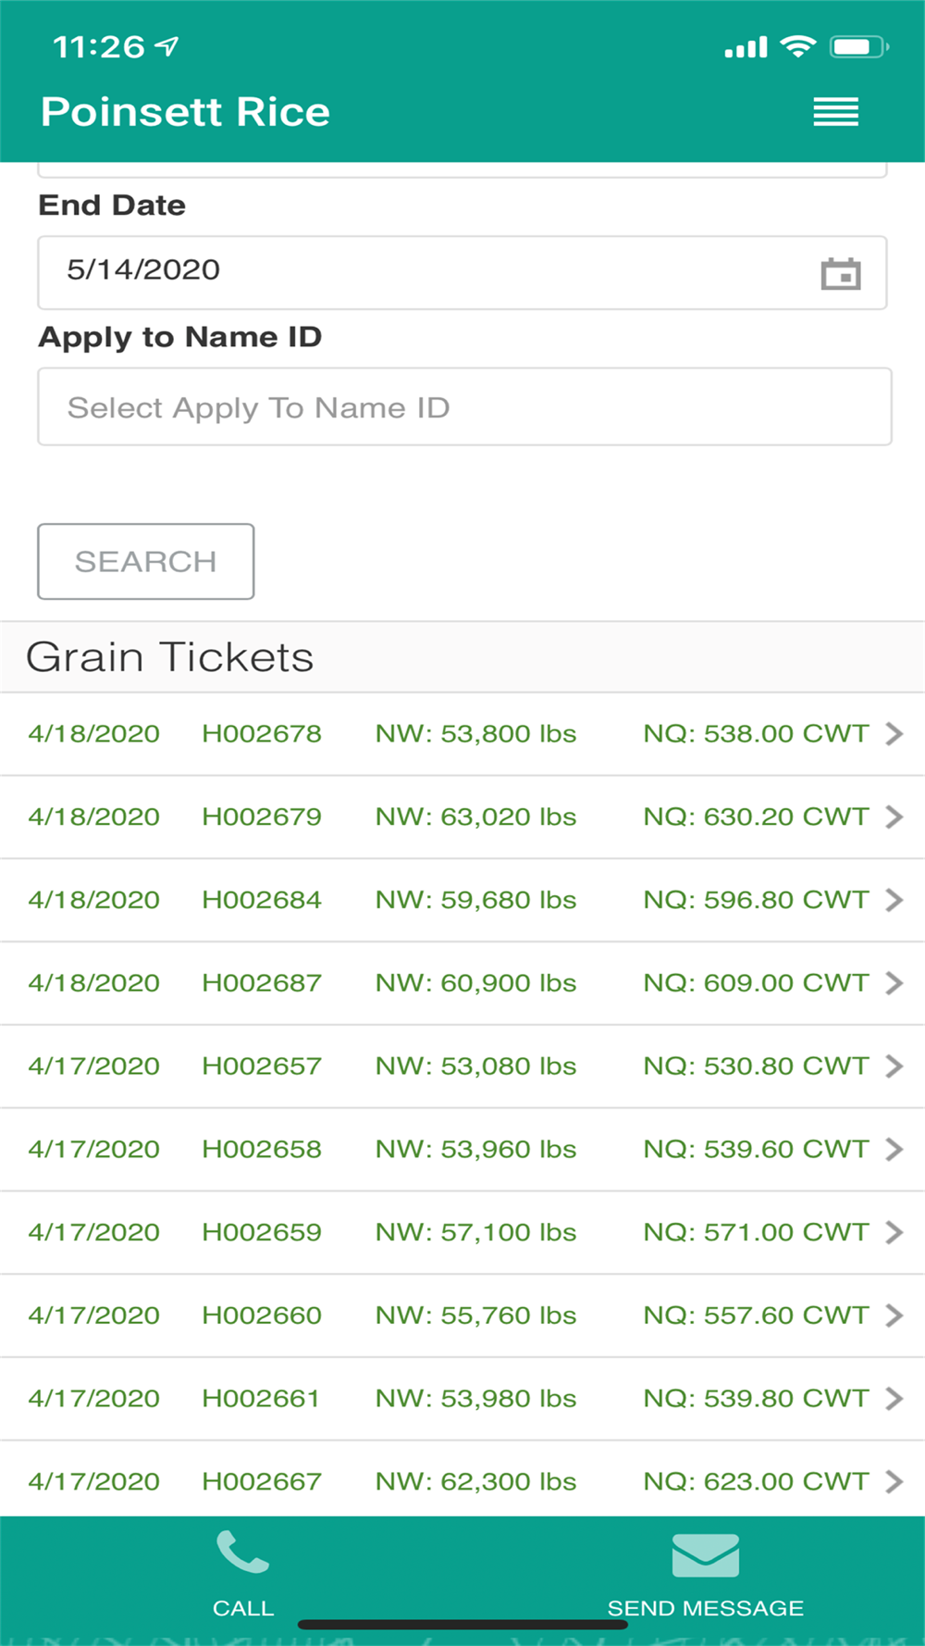This screenshot has width=925, height=1646.
Task: Select ticket number H002660
Action: (x=262, y=1316)
